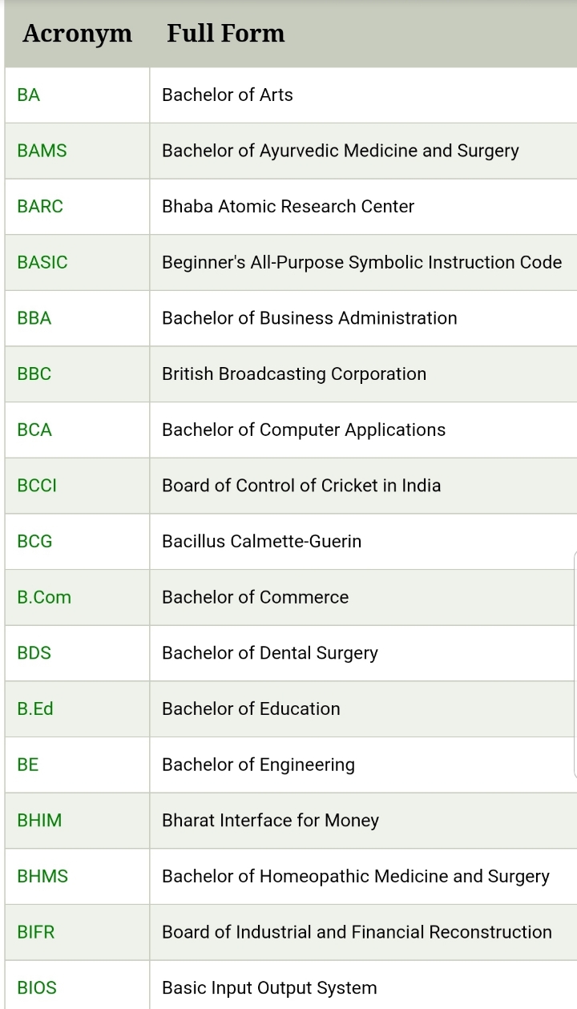The width and height of the screenshot is (577, 1009).
Task: Open the BAMS acronym link
Action: point(42,151)
